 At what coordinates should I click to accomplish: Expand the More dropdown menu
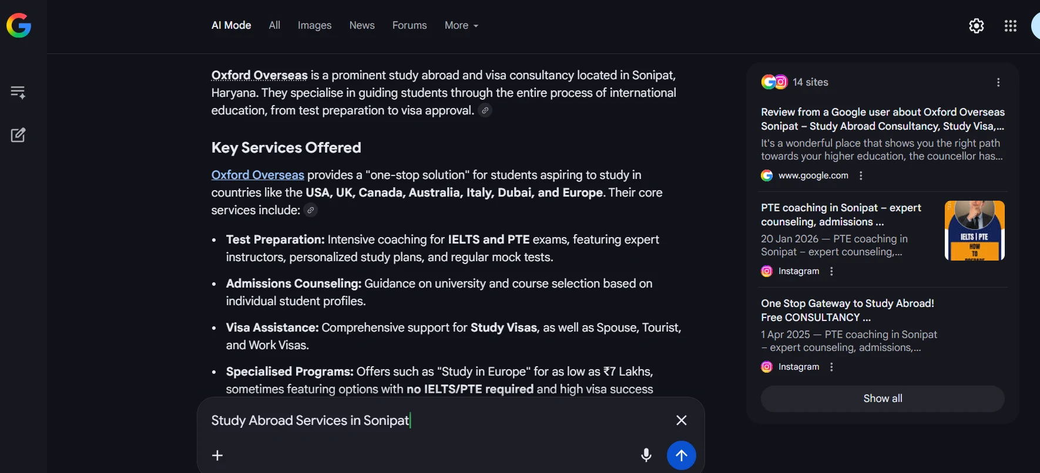pyautogui.click(x=461, y=26)
